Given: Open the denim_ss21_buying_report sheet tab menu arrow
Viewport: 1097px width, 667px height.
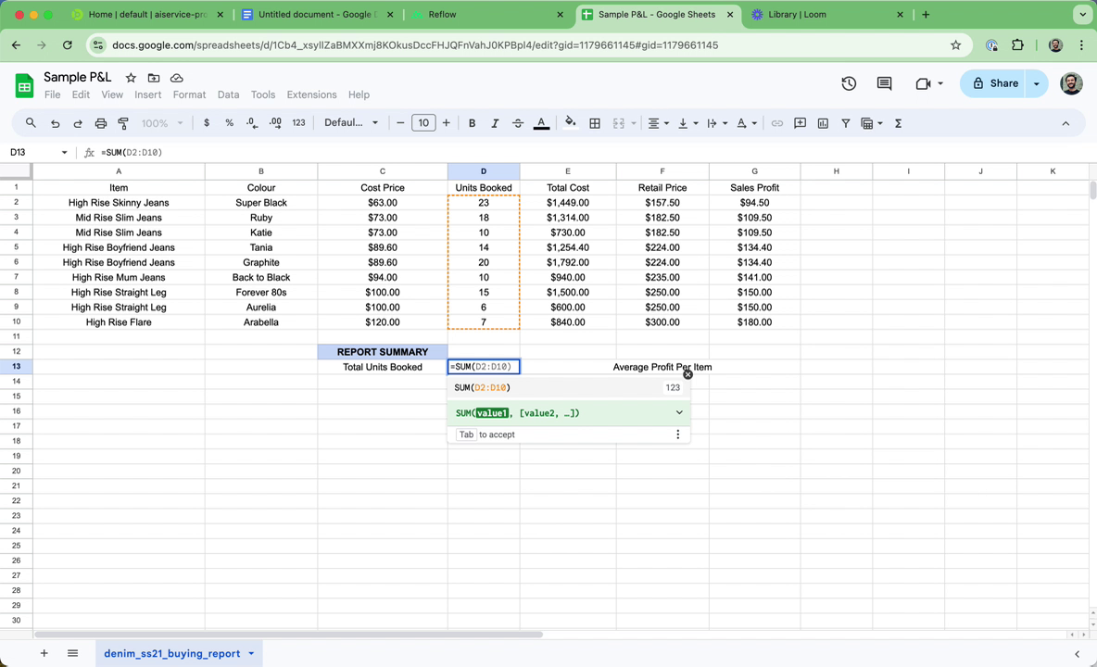Looking at the screenshot, I should [x=251, y=654].
